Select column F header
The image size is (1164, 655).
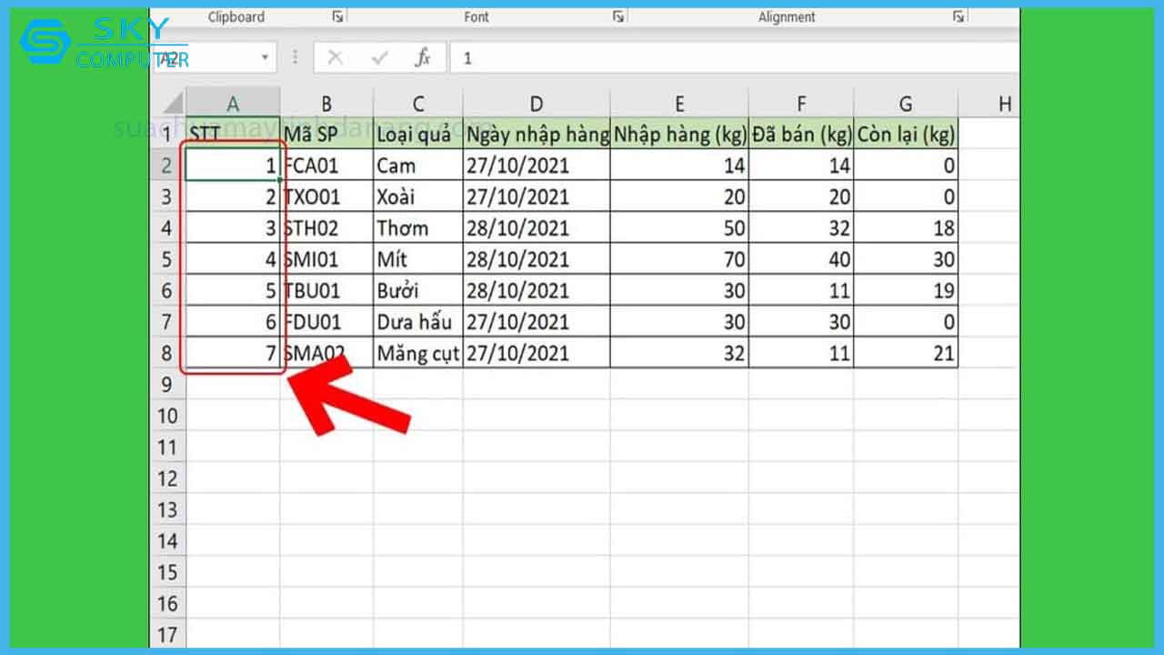[x=801, y=104]
